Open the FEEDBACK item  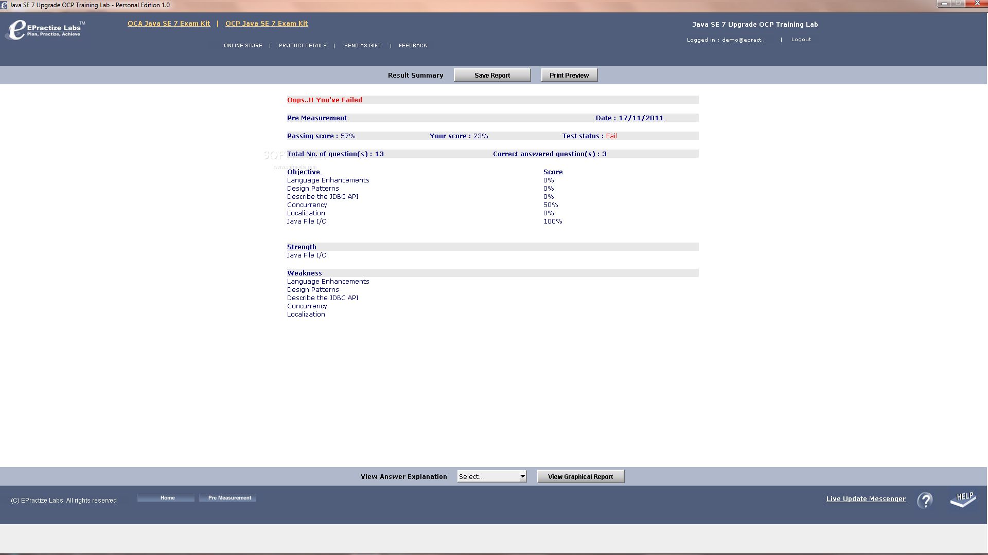click(413, 46)
